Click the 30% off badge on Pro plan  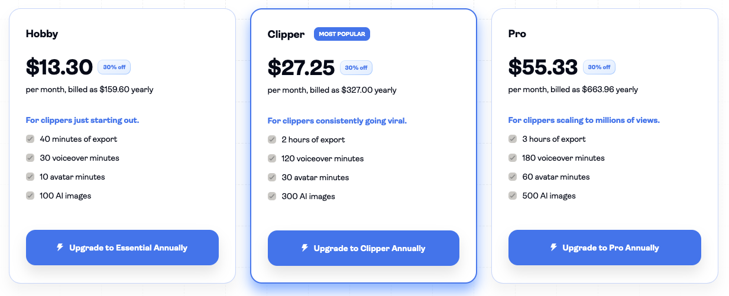[x=599, y=67]
